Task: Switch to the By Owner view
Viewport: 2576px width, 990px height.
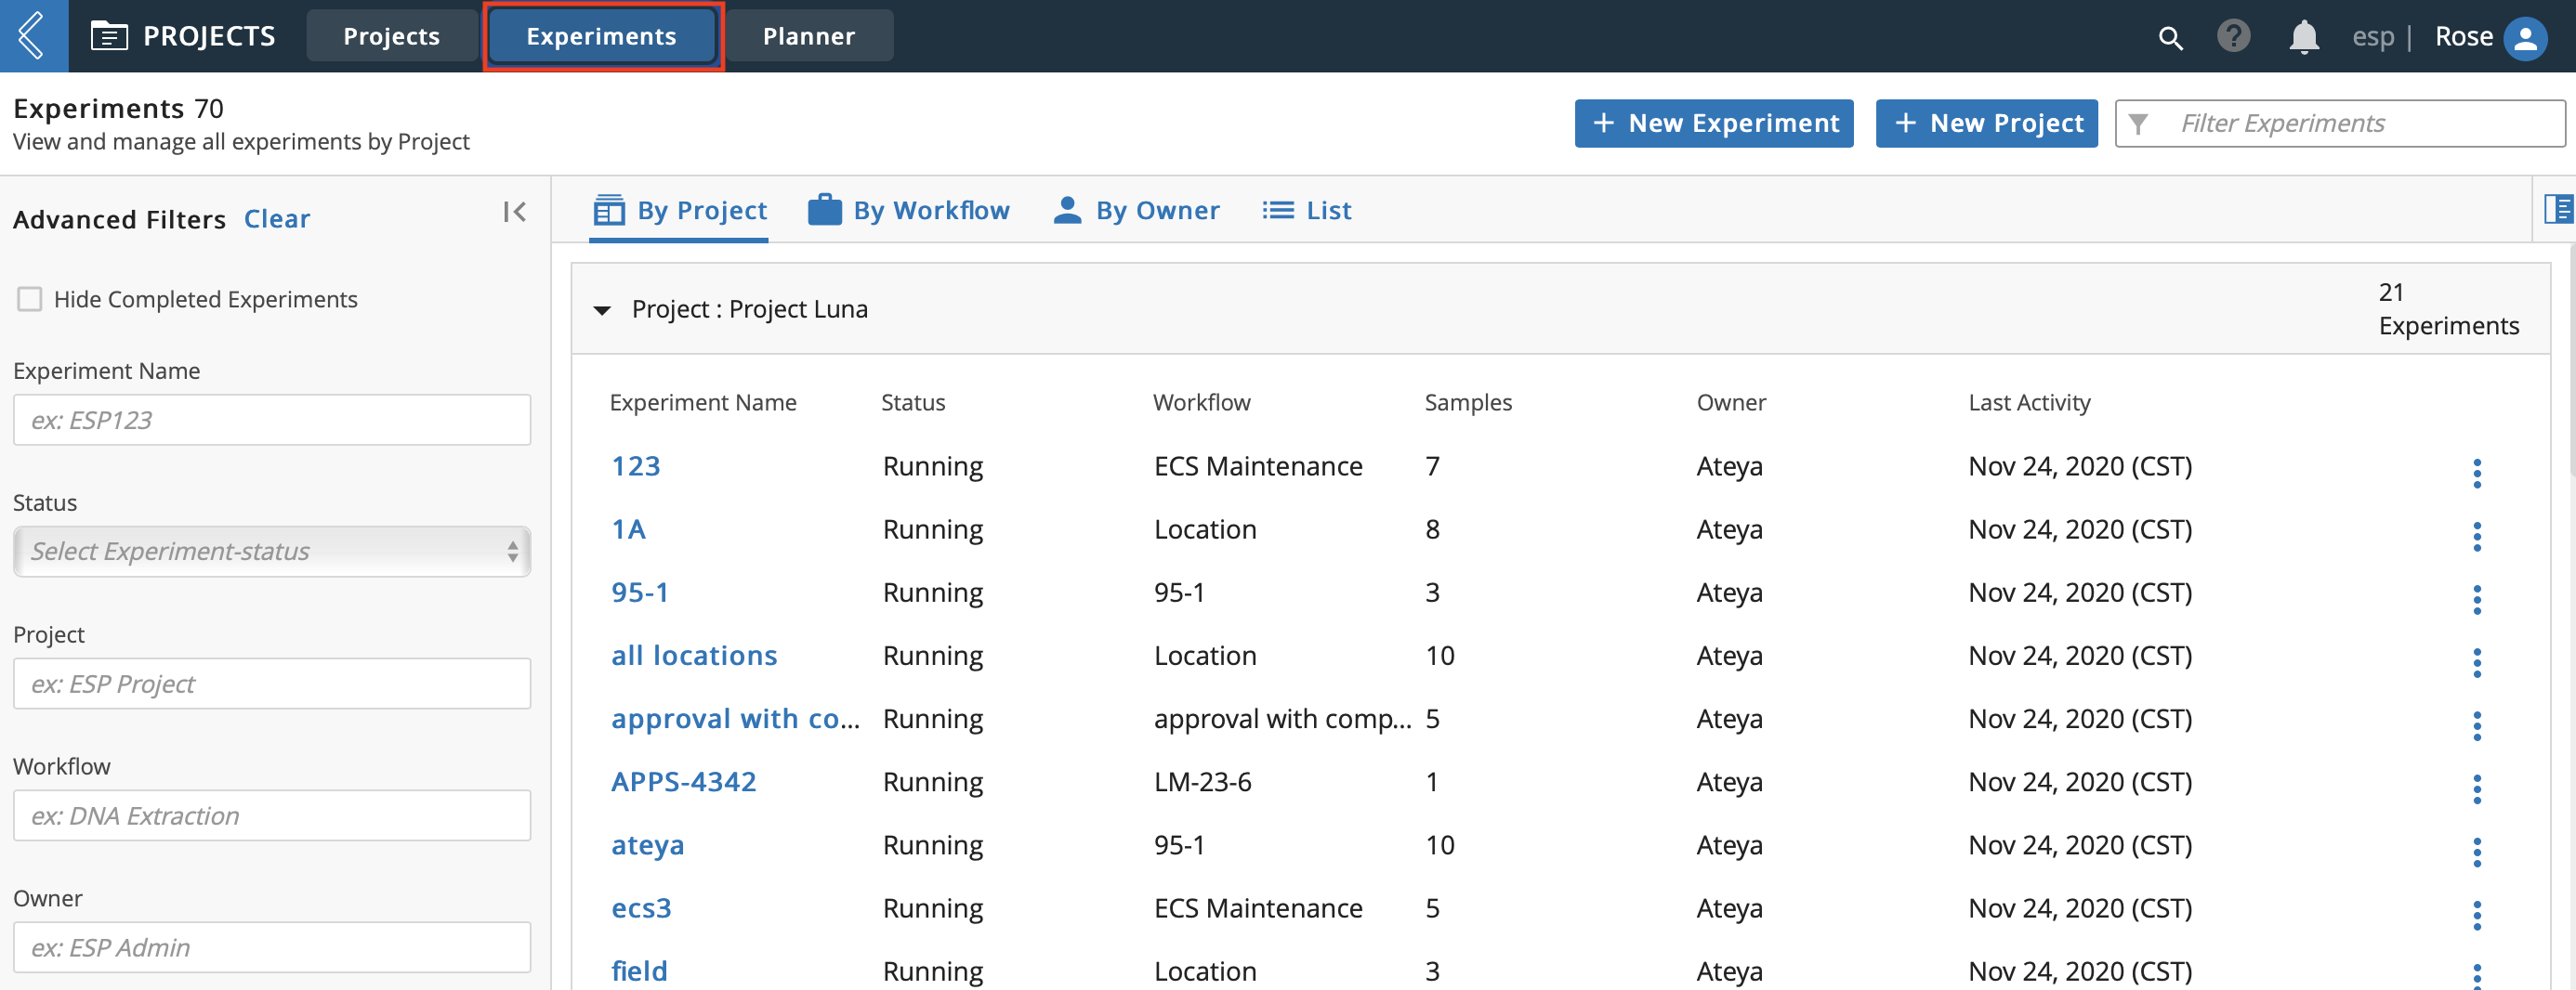Action: click(x=1137, y=211)
